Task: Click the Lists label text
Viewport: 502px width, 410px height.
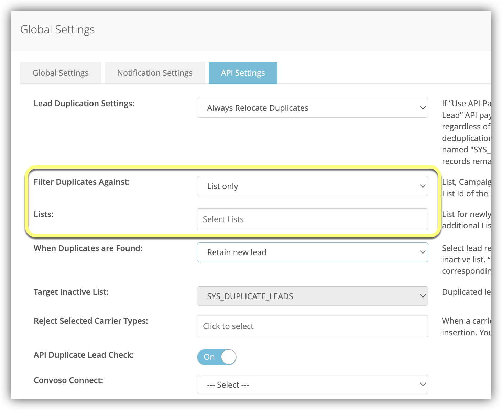Action: click(x=44, y=214)
